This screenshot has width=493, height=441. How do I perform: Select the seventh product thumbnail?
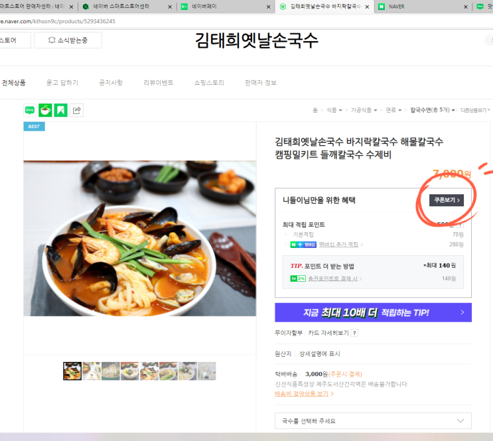click(187, 371)
